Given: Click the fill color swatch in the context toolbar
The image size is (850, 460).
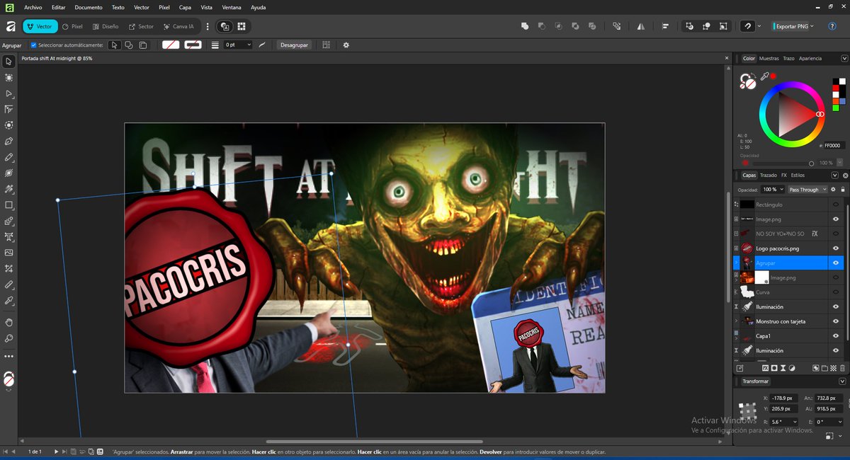Looking at the screenshot, I should tap(170, 45).
